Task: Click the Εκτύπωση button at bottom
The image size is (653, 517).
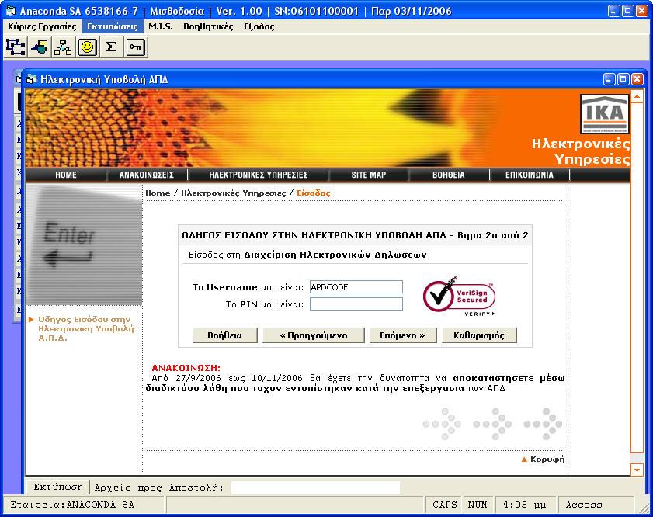Action: (58, 487)
